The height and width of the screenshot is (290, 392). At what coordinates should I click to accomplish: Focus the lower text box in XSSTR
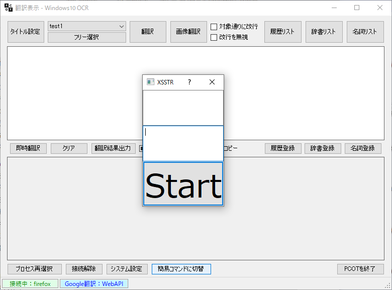183,144
